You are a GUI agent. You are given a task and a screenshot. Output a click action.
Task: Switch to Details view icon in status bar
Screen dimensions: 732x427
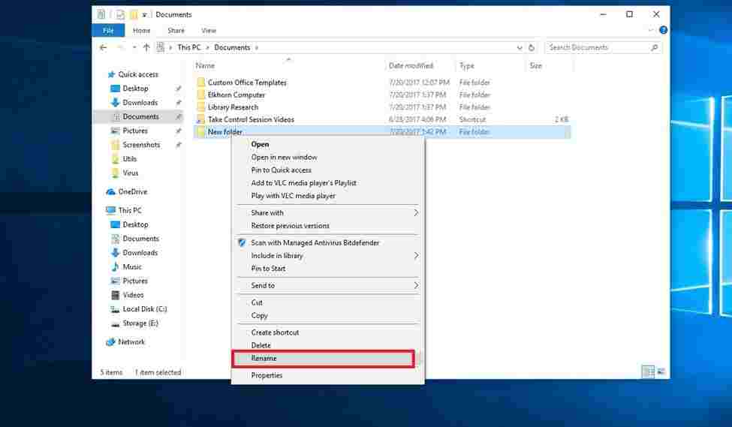(648, 372)
